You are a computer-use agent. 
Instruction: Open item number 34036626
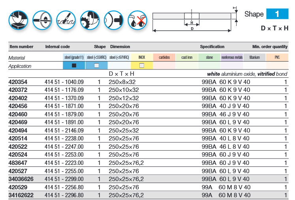click(21, 179)
